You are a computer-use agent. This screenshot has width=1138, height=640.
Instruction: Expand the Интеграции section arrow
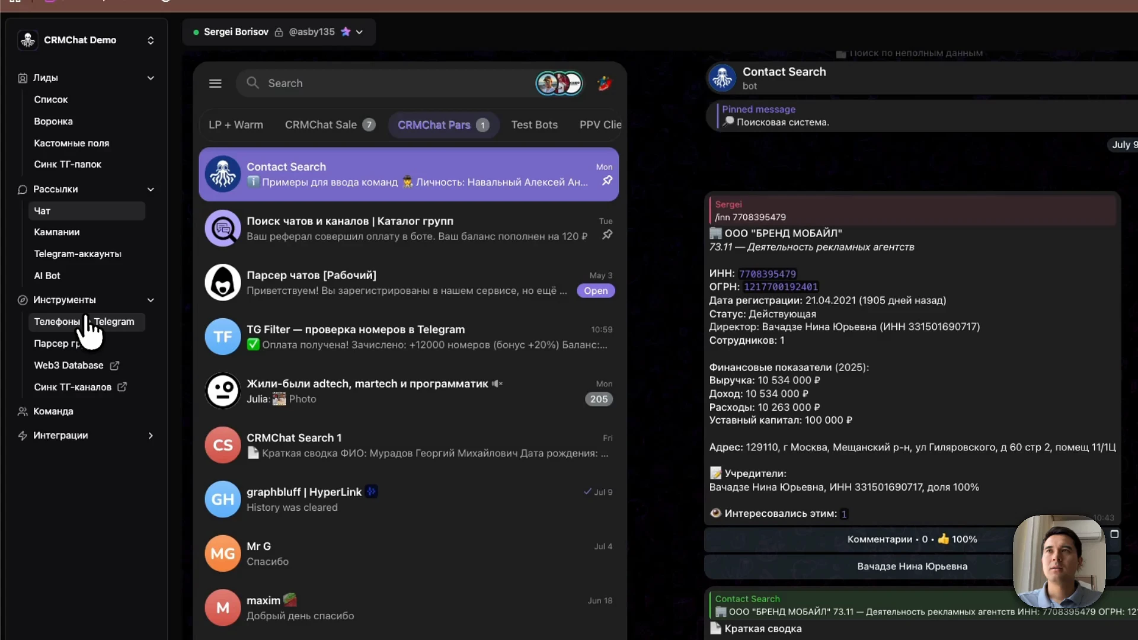[151, 436]
